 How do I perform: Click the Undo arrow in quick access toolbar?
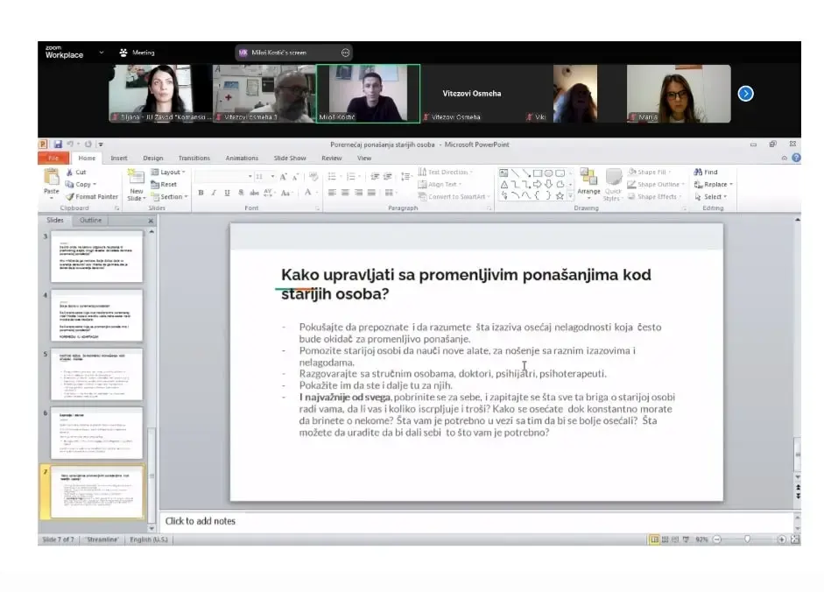tap(70, 144)
